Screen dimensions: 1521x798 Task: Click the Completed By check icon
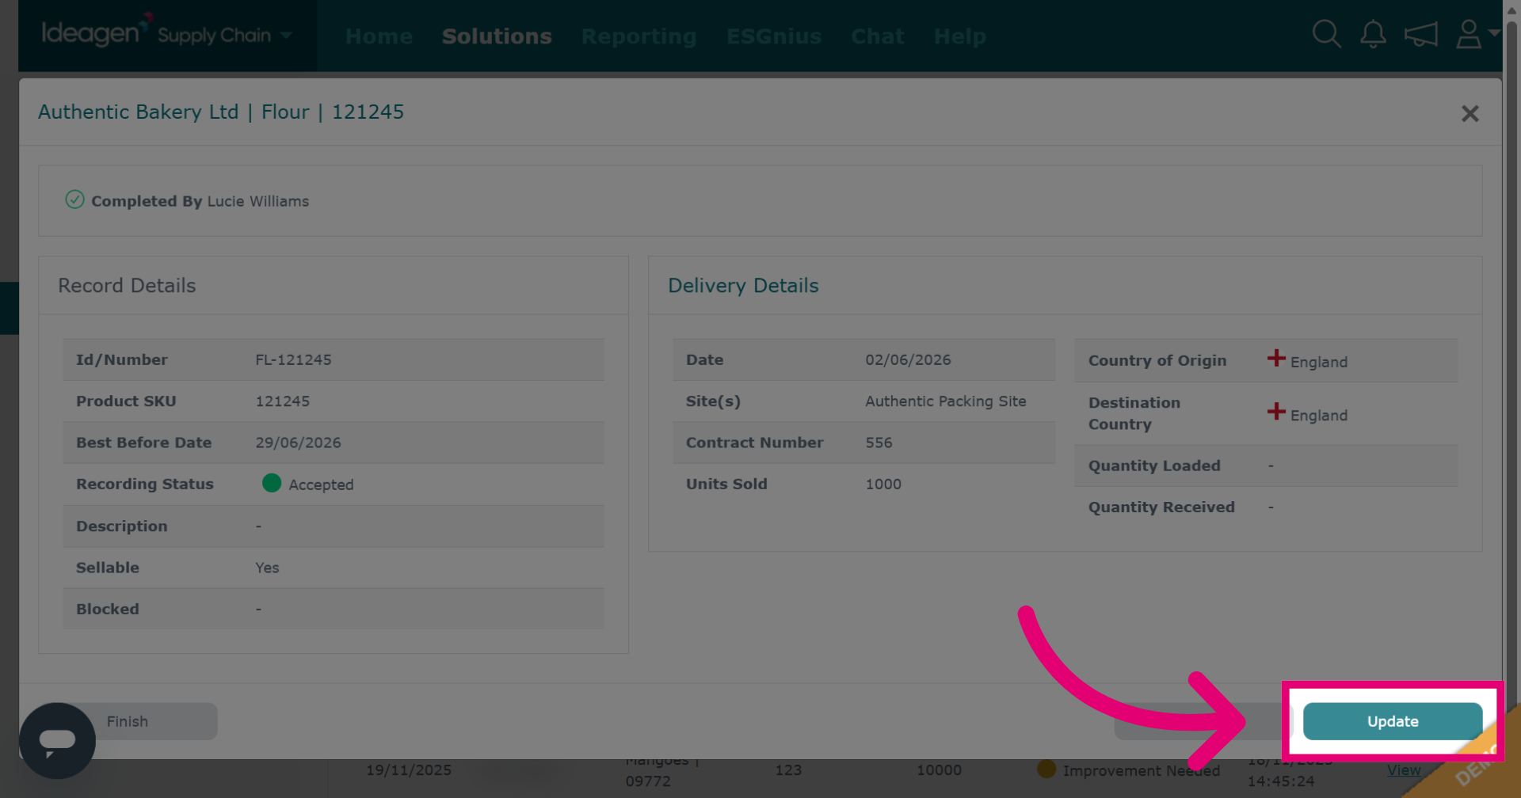[74, 199]
